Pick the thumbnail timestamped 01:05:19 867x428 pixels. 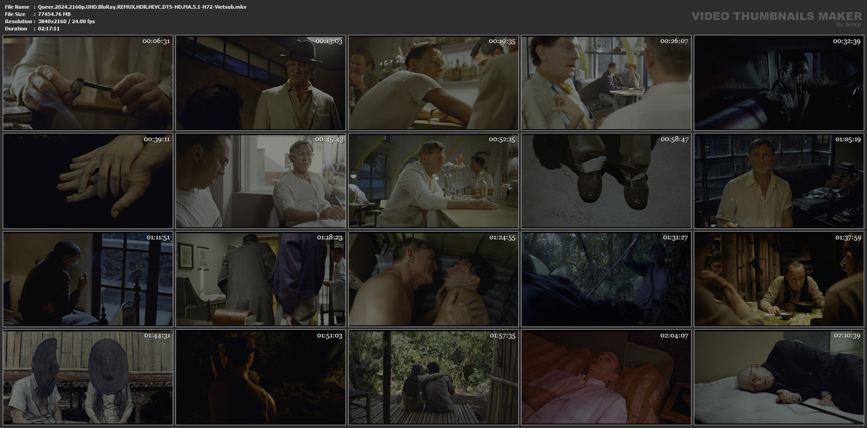[779, 181]
